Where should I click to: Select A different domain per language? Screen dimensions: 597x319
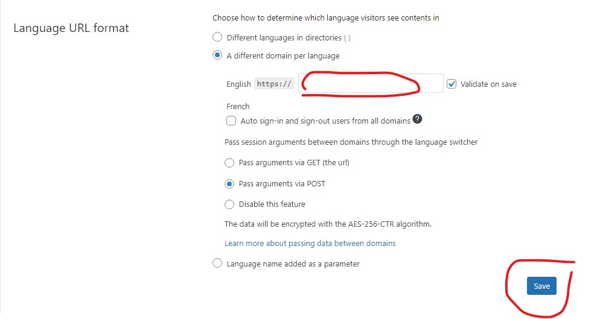click(217, 55)
